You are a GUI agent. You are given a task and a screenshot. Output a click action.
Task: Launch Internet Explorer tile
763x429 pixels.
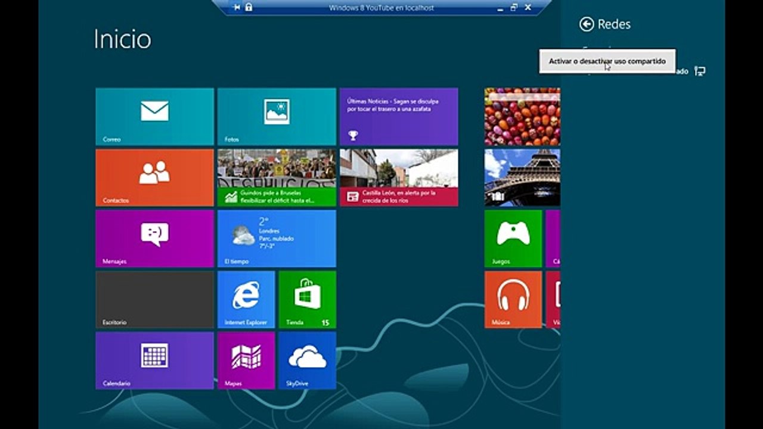(x=246, y=300)
